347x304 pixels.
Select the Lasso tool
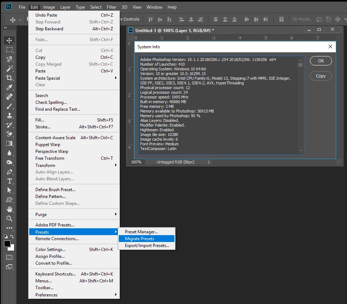coord(9,59)
